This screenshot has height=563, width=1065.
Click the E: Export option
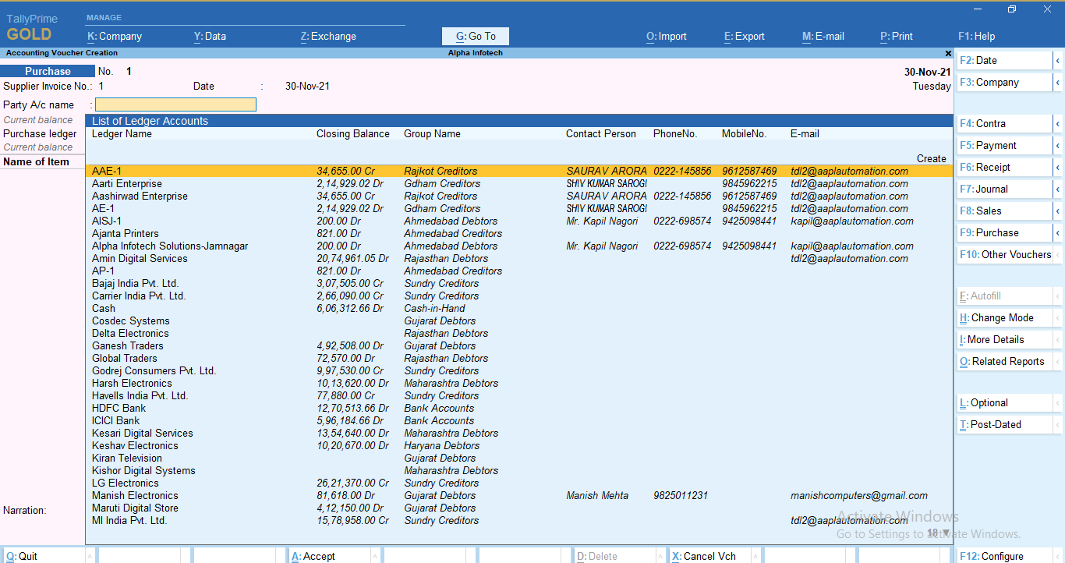point(743,36)
